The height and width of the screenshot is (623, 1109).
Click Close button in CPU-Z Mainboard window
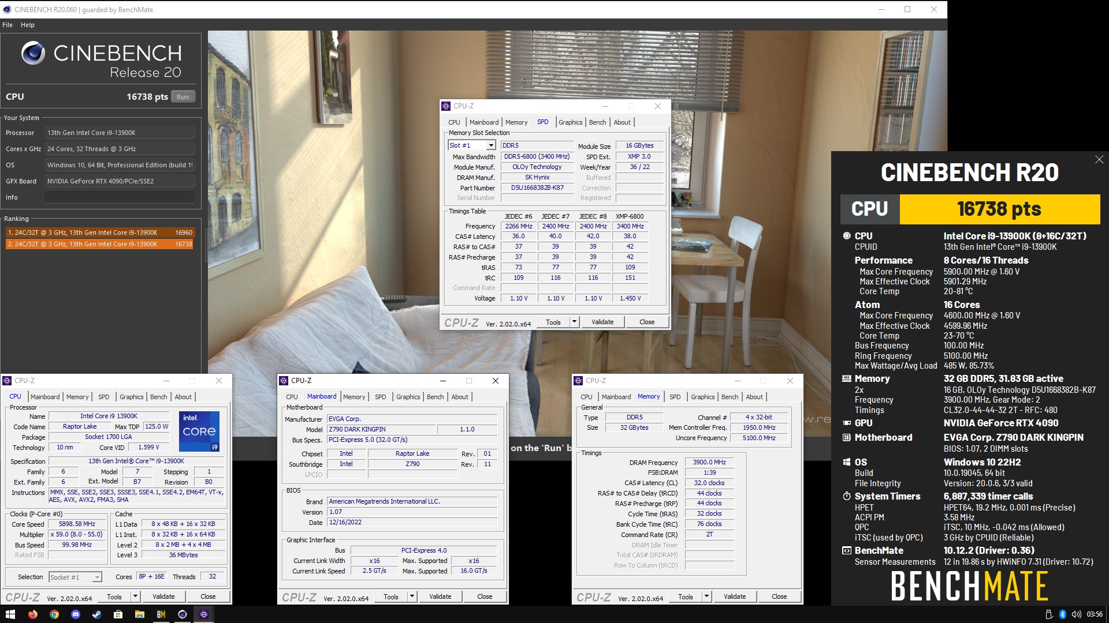click(x=485, y=596)
